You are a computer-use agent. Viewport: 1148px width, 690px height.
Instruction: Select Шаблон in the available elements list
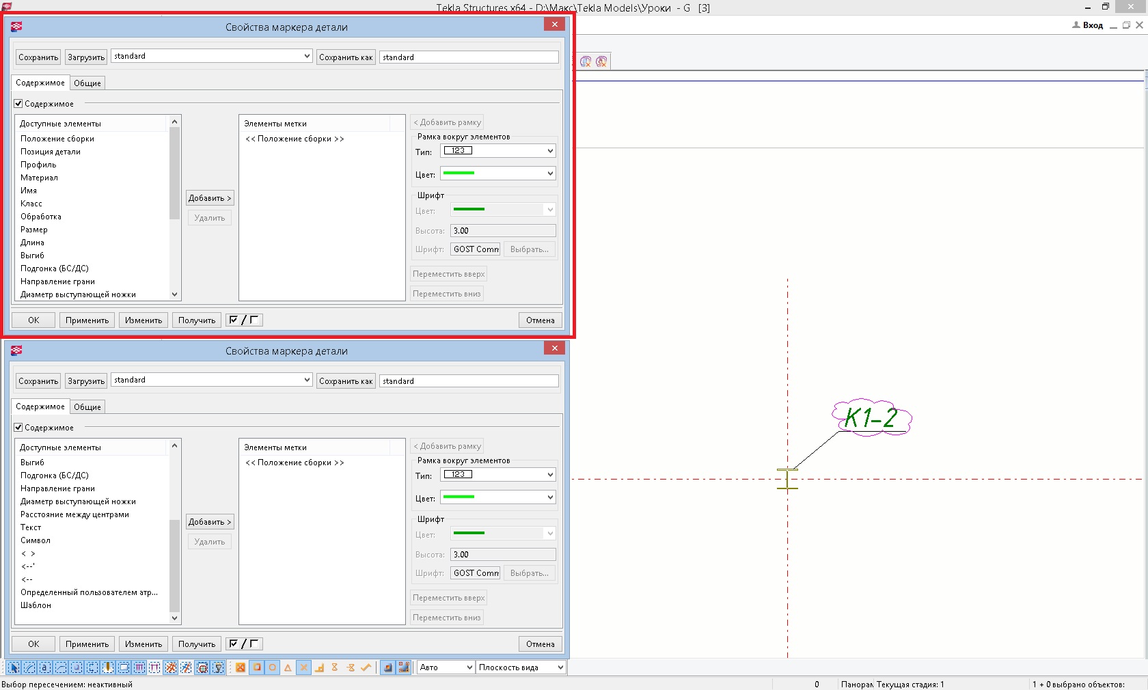[x=36, y=605]
